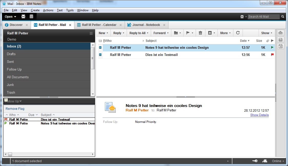Viewport: 288px width, 166px height.
Task: Click the flag icon in mail toolbar
Action: click(x=188, y=33)
